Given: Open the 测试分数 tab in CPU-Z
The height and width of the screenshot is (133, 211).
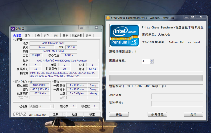Looking at the screenshot, I should 77,35.
